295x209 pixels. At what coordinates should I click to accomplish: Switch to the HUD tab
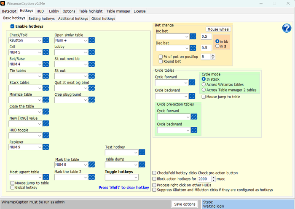[x=40, y=11]
